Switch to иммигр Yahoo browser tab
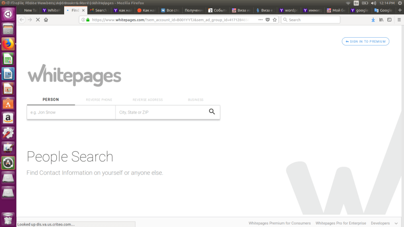 coord(312,10)
